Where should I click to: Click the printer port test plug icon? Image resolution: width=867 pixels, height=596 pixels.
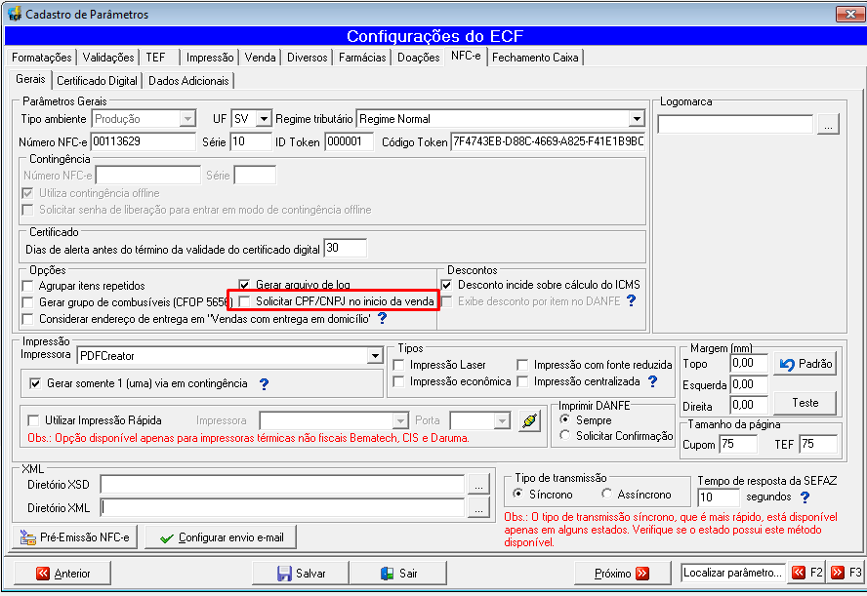tap(529, 420)
